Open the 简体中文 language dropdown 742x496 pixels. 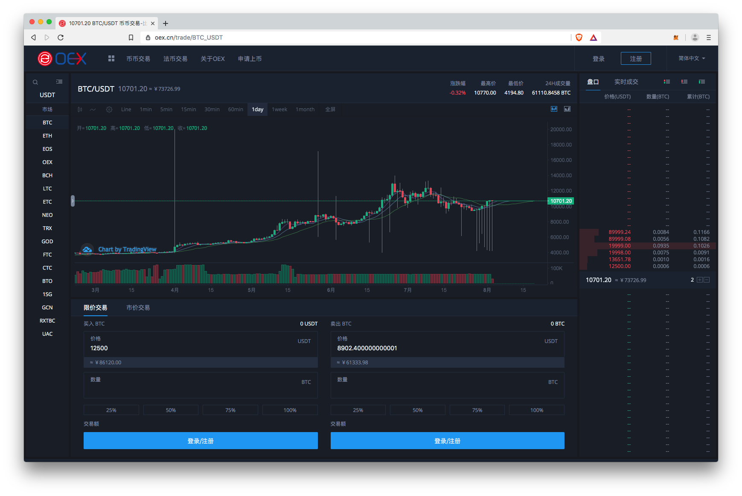(x=692, y=58)
